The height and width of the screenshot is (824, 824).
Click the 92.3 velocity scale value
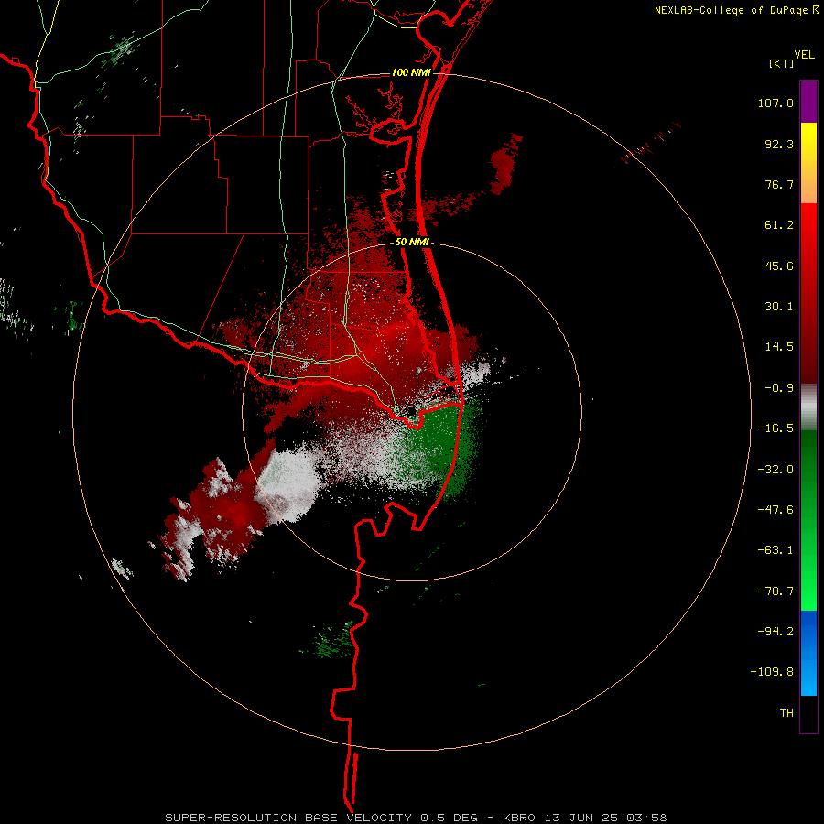click(779, 144)
